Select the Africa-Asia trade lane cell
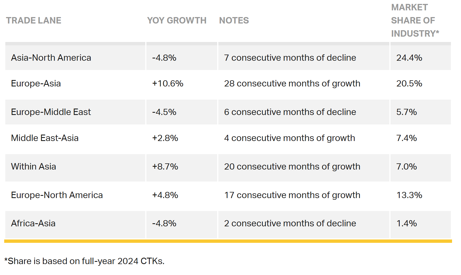 pos(33,223)
